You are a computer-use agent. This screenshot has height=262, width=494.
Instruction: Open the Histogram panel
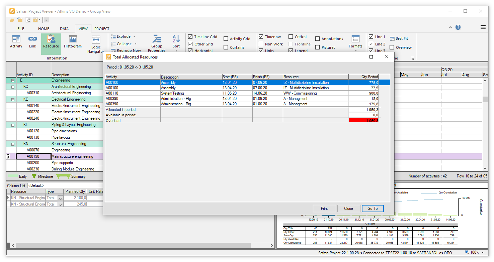point(73,42)
